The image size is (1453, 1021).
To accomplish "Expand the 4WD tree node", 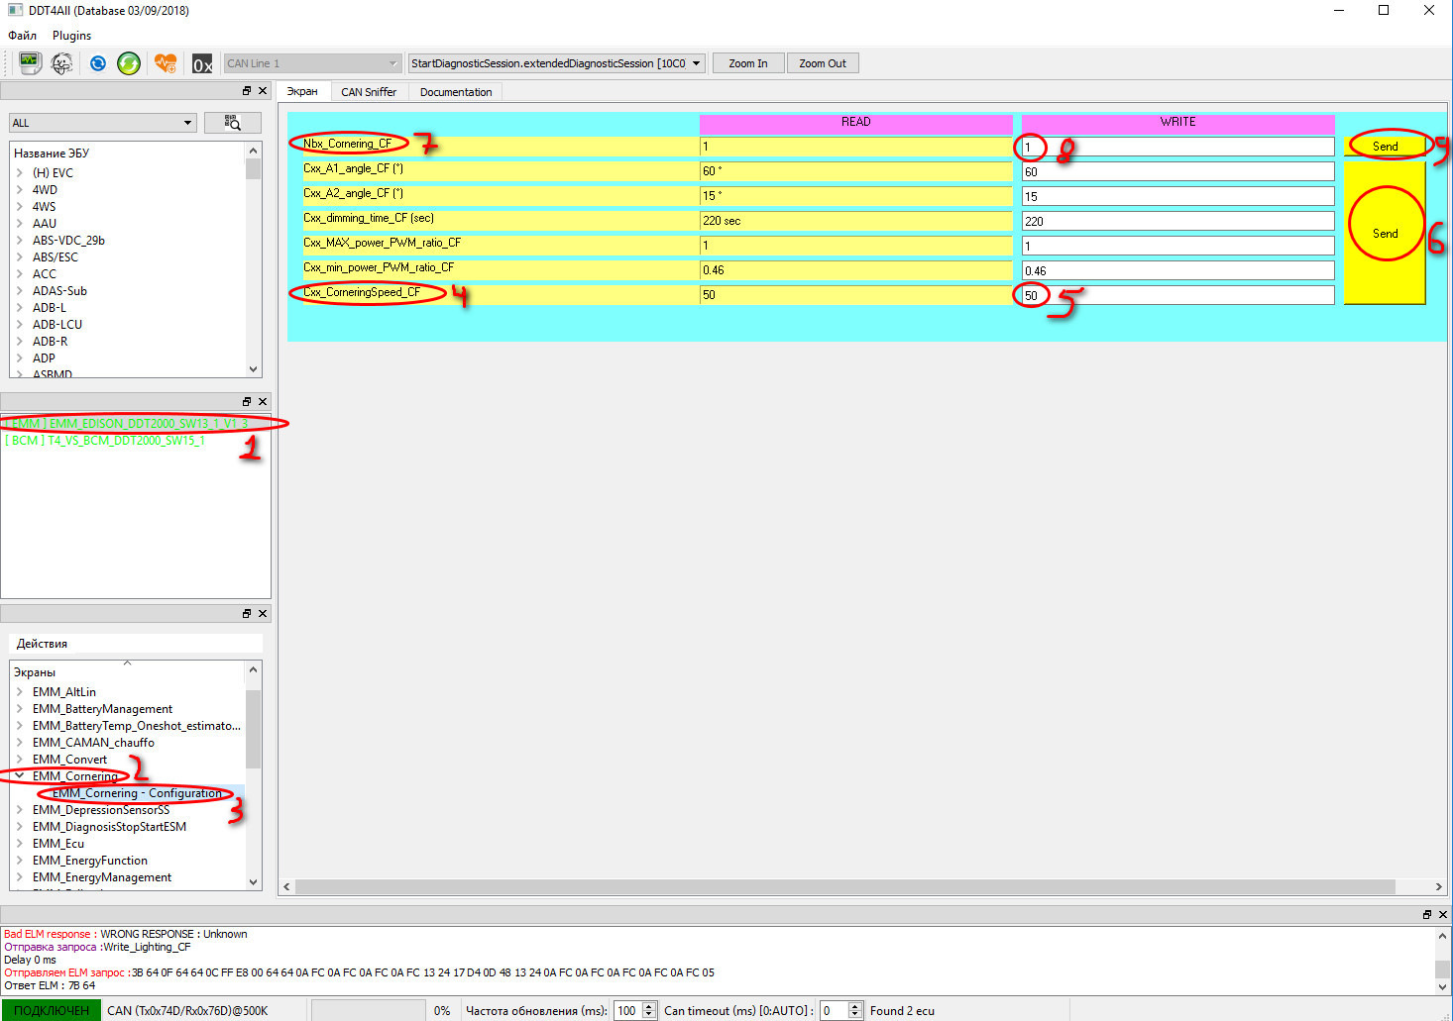I will pos(20,189).
